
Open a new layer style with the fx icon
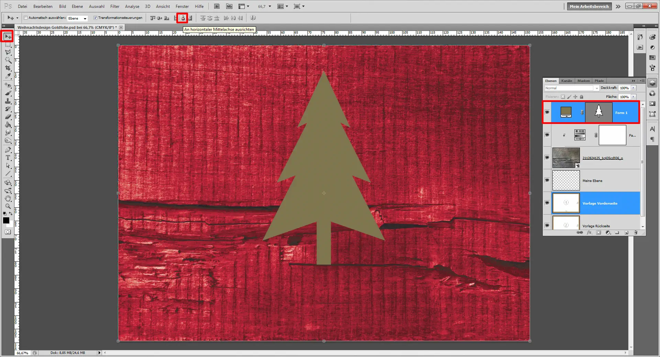(x=590, y=232)
